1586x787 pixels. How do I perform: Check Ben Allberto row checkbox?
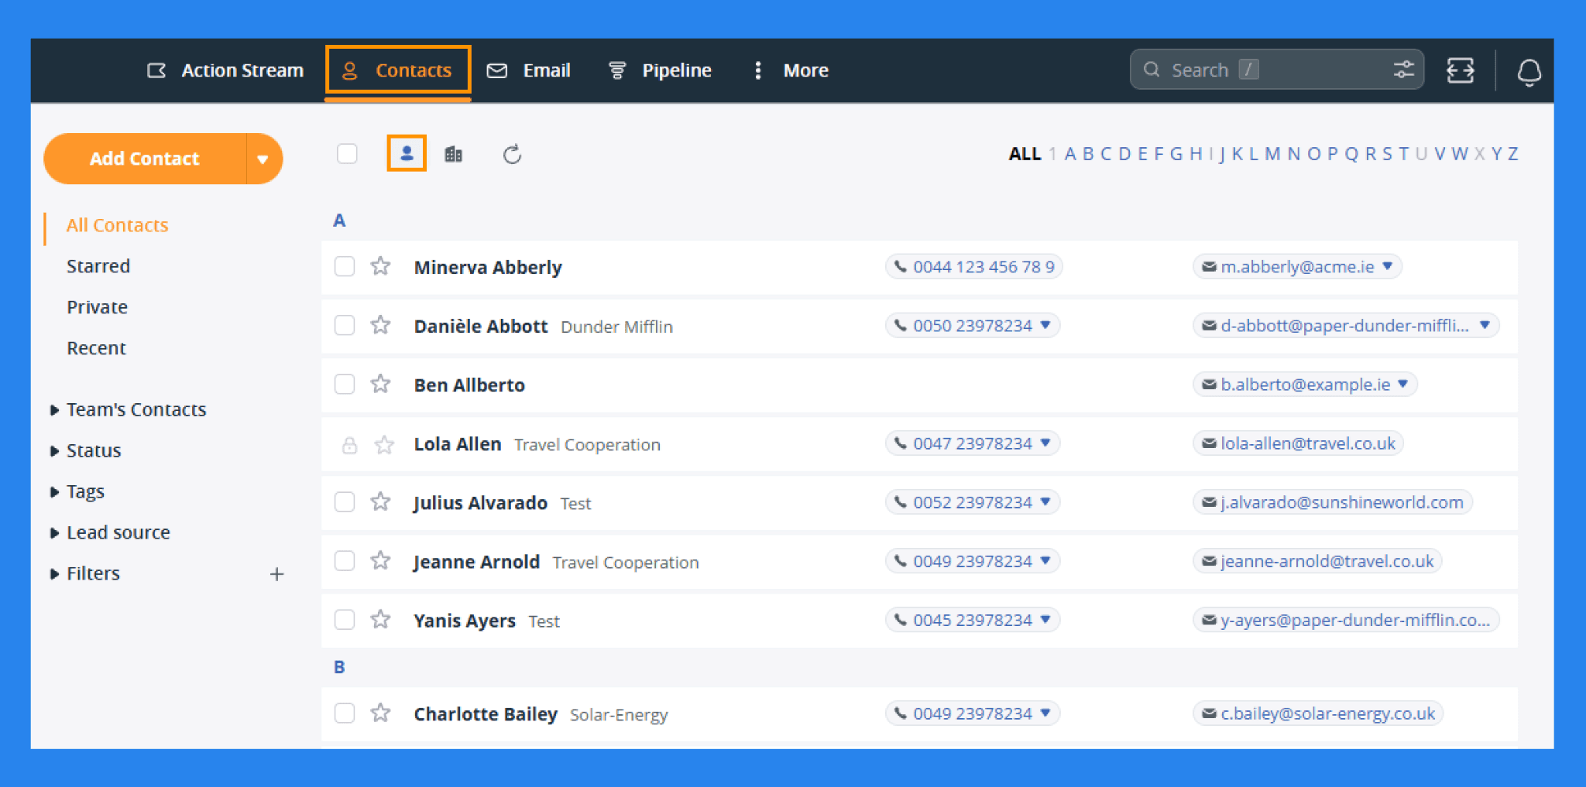point(345,384)
